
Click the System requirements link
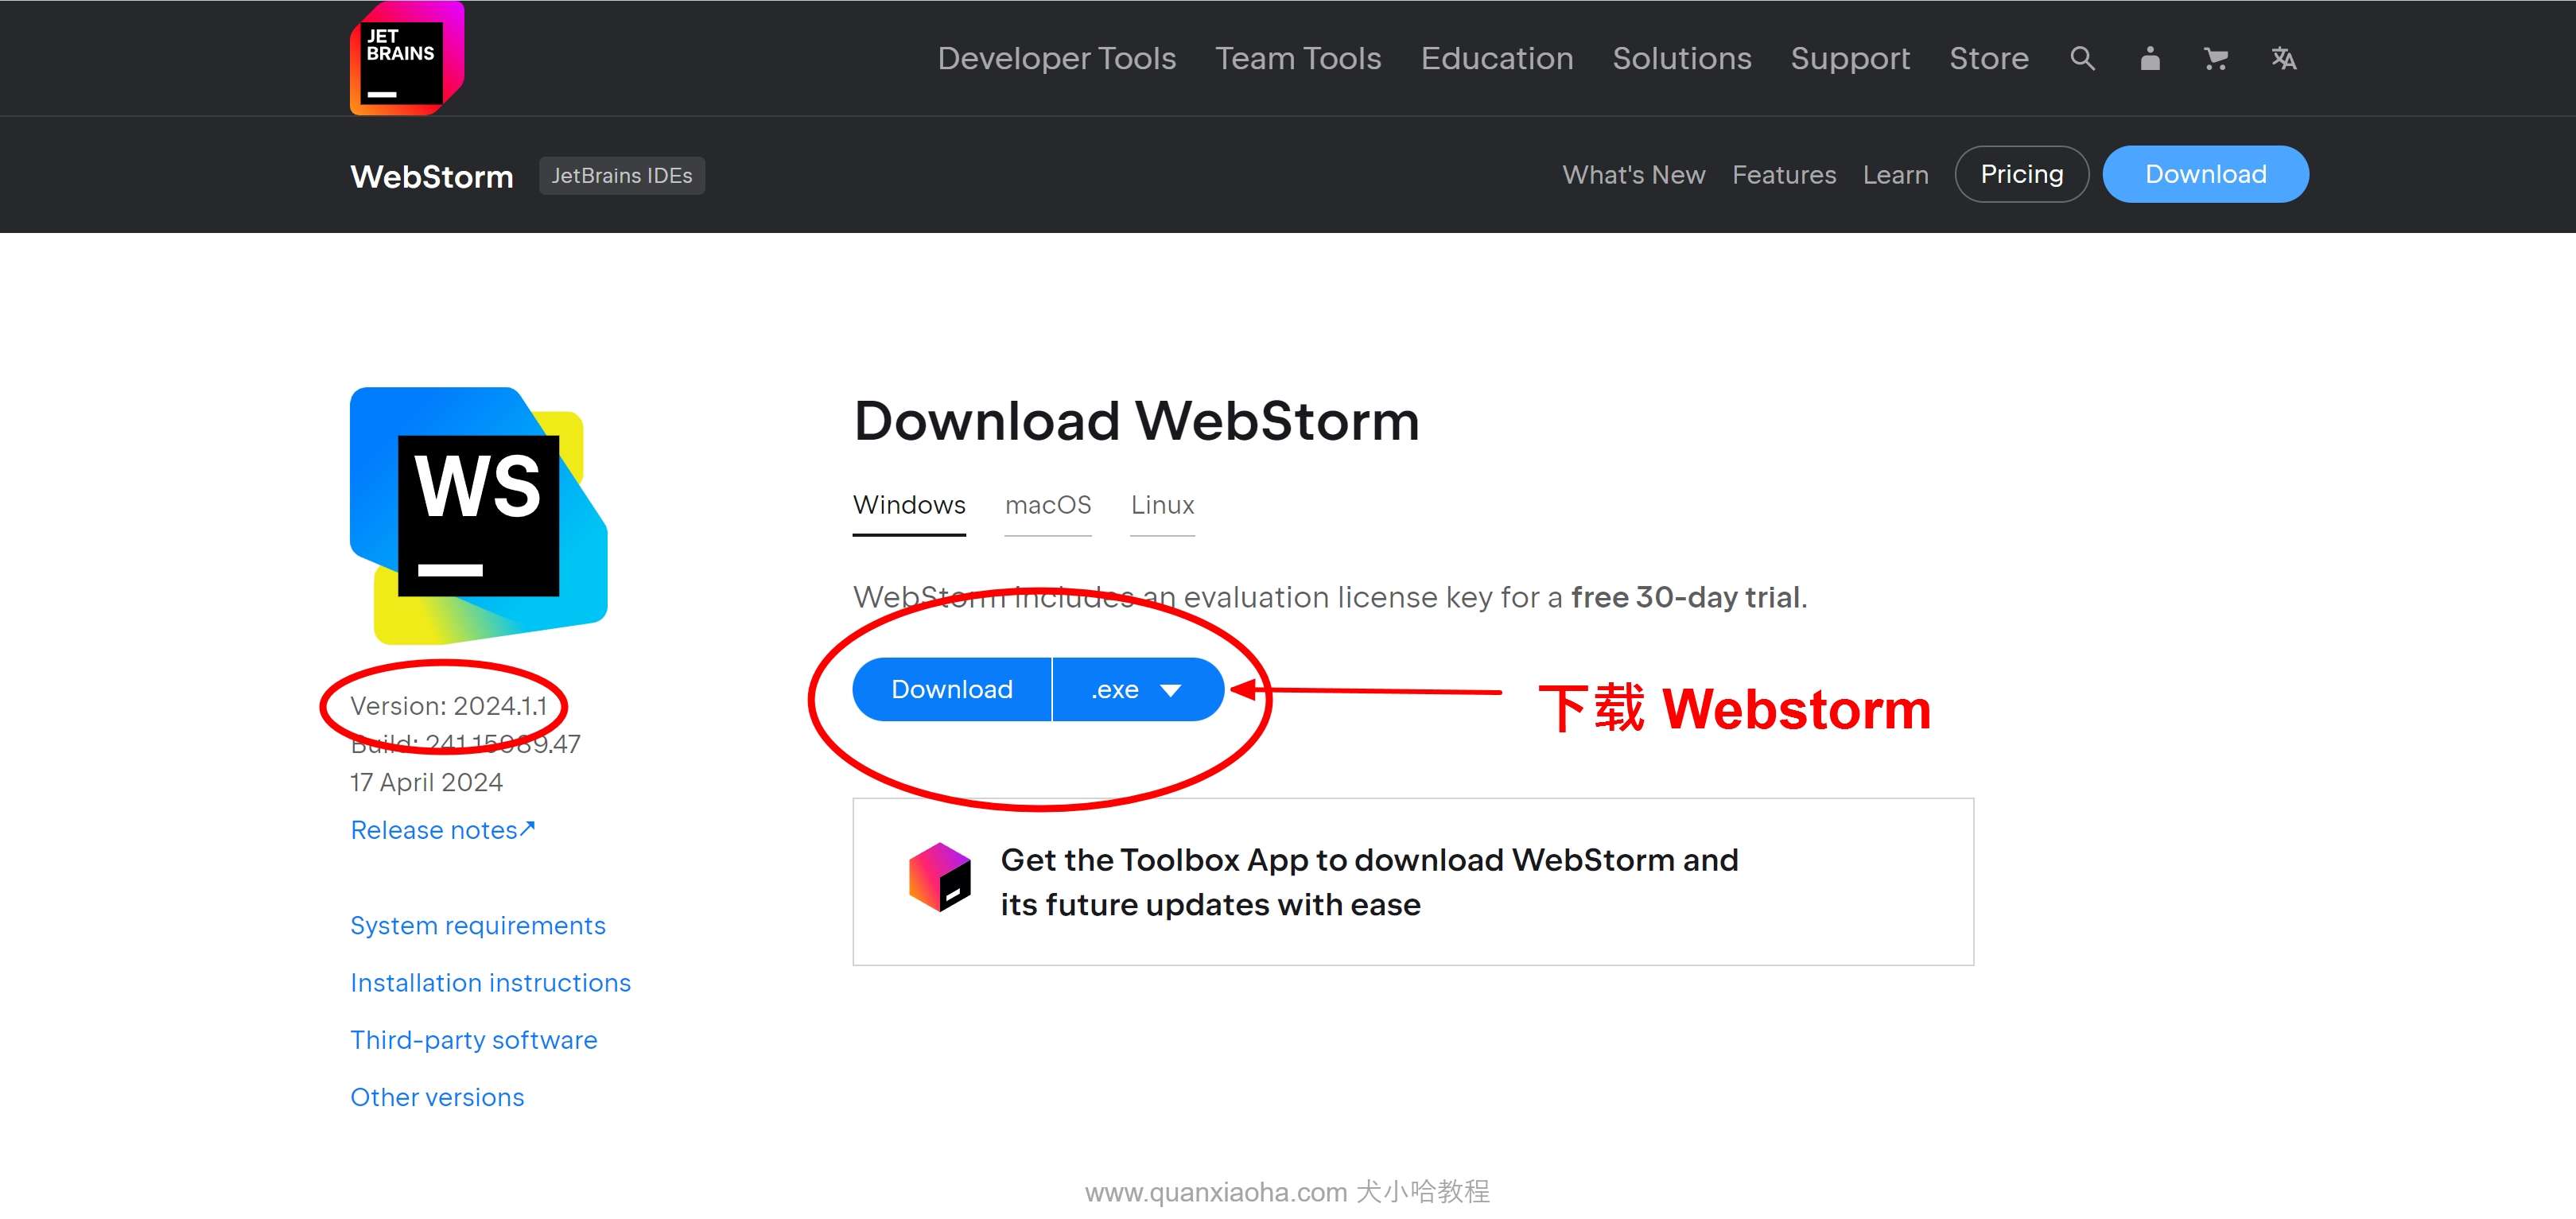point(478,925)
